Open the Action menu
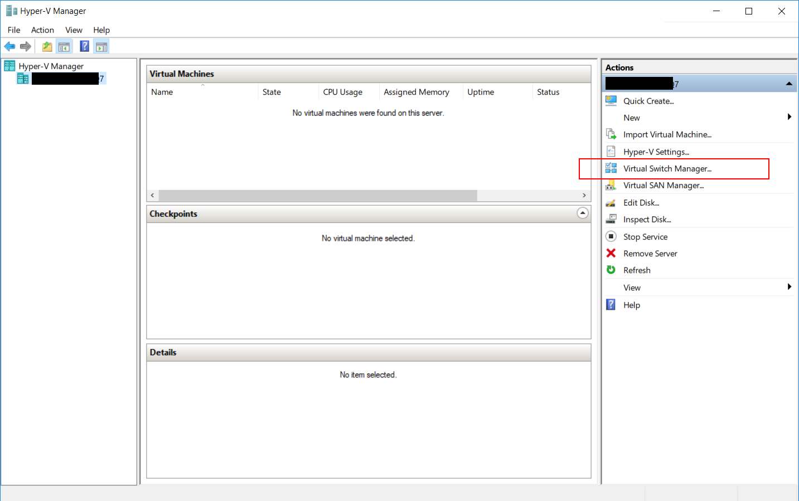This screenshot has height=501, width=799. click(x=42, y=30)
